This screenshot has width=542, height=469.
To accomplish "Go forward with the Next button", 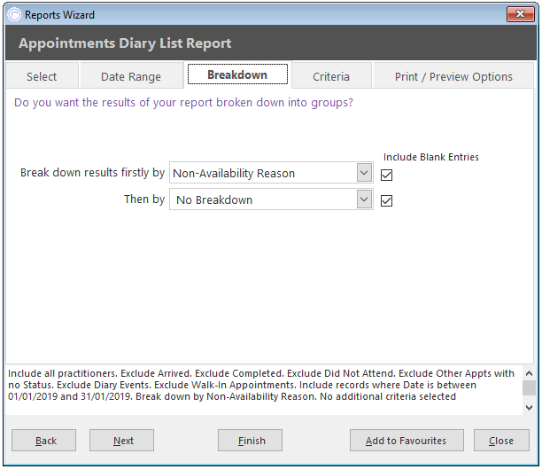I will point(121,441).
